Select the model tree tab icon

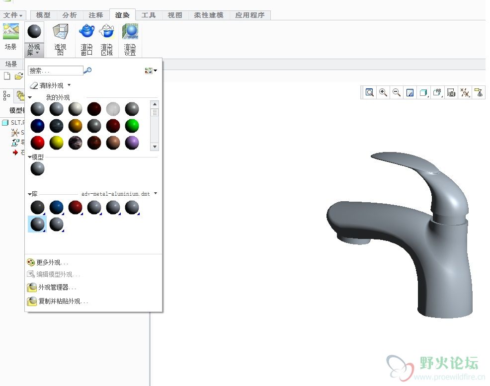pyautogui.click(x=6, y=95)
